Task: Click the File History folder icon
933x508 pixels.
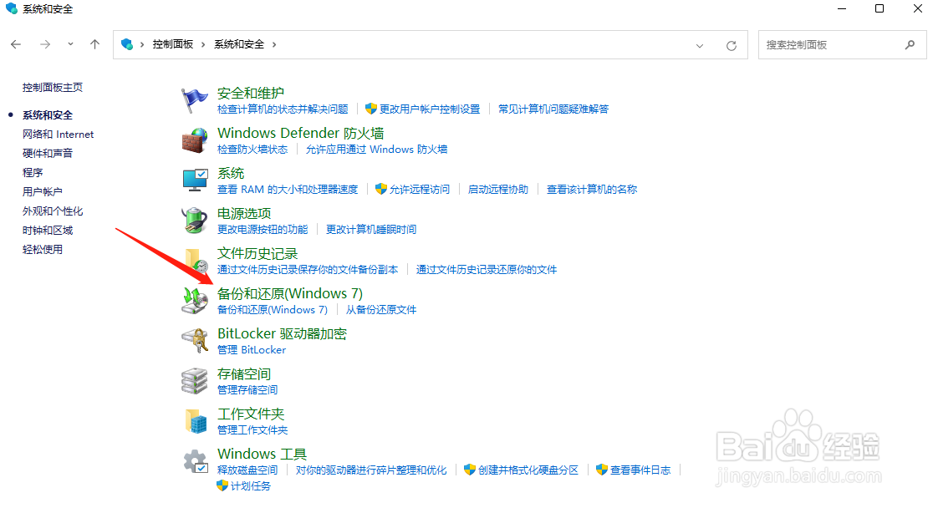Action: (196, 261)
